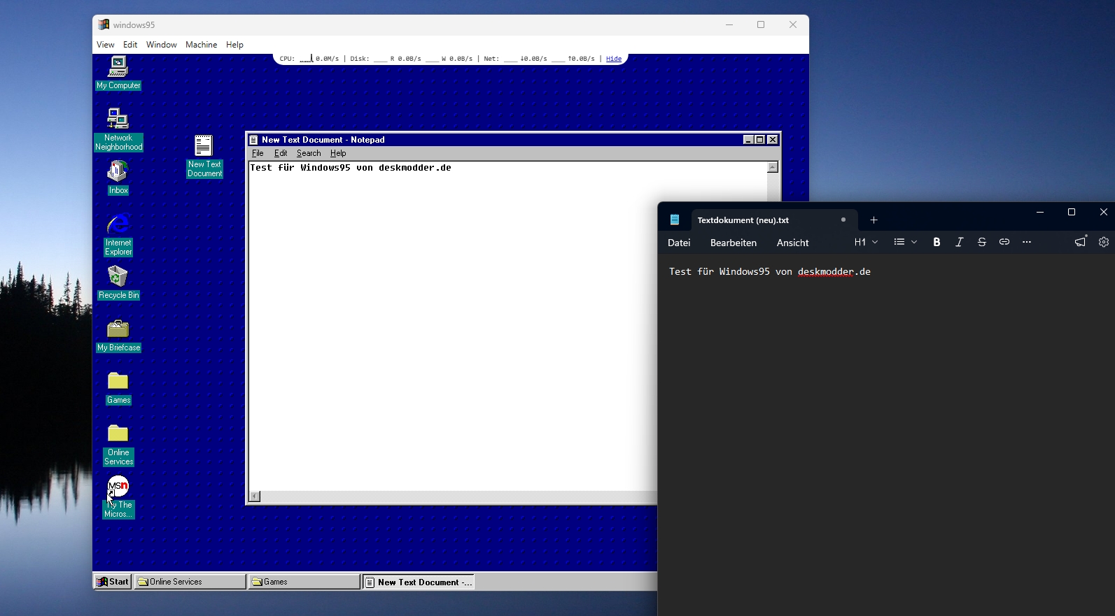
Task: Click the Hide link in status bar
Action: pos(613,59)
